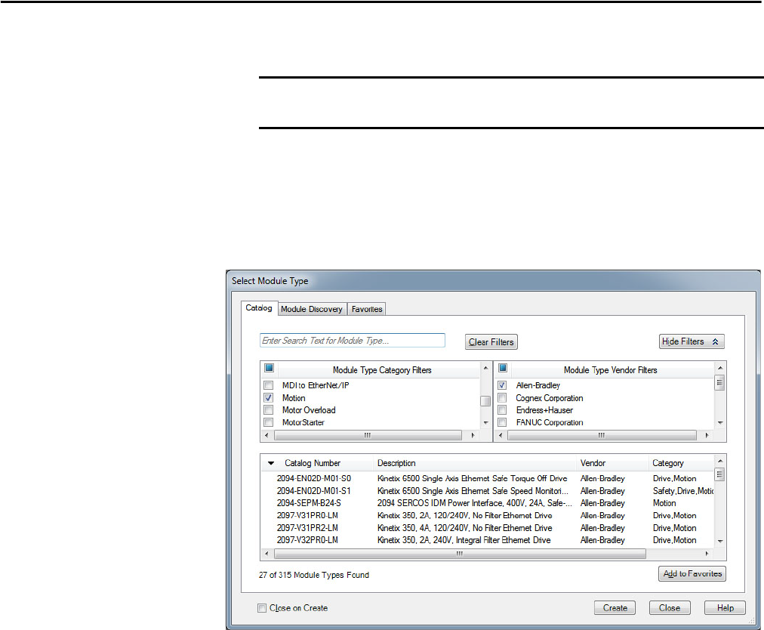Toggle select-all box in Category Filters header
This screenshot has width=764, height=630.
[268, 369]
